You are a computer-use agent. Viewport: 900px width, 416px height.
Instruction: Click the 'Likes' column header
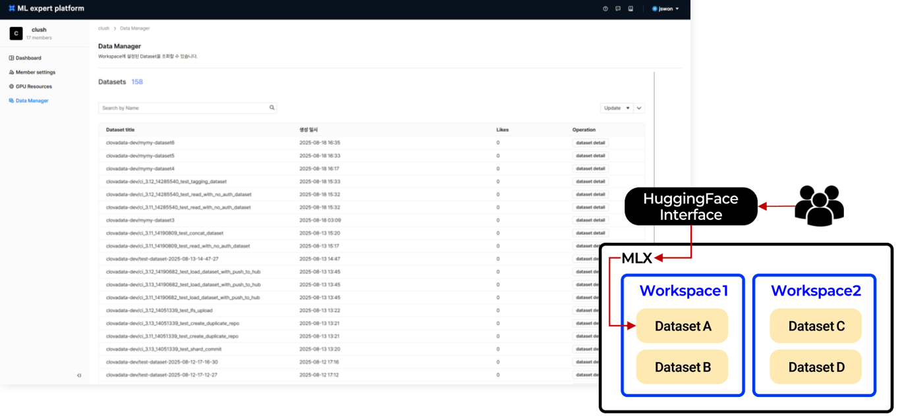[x=502, y=130]
